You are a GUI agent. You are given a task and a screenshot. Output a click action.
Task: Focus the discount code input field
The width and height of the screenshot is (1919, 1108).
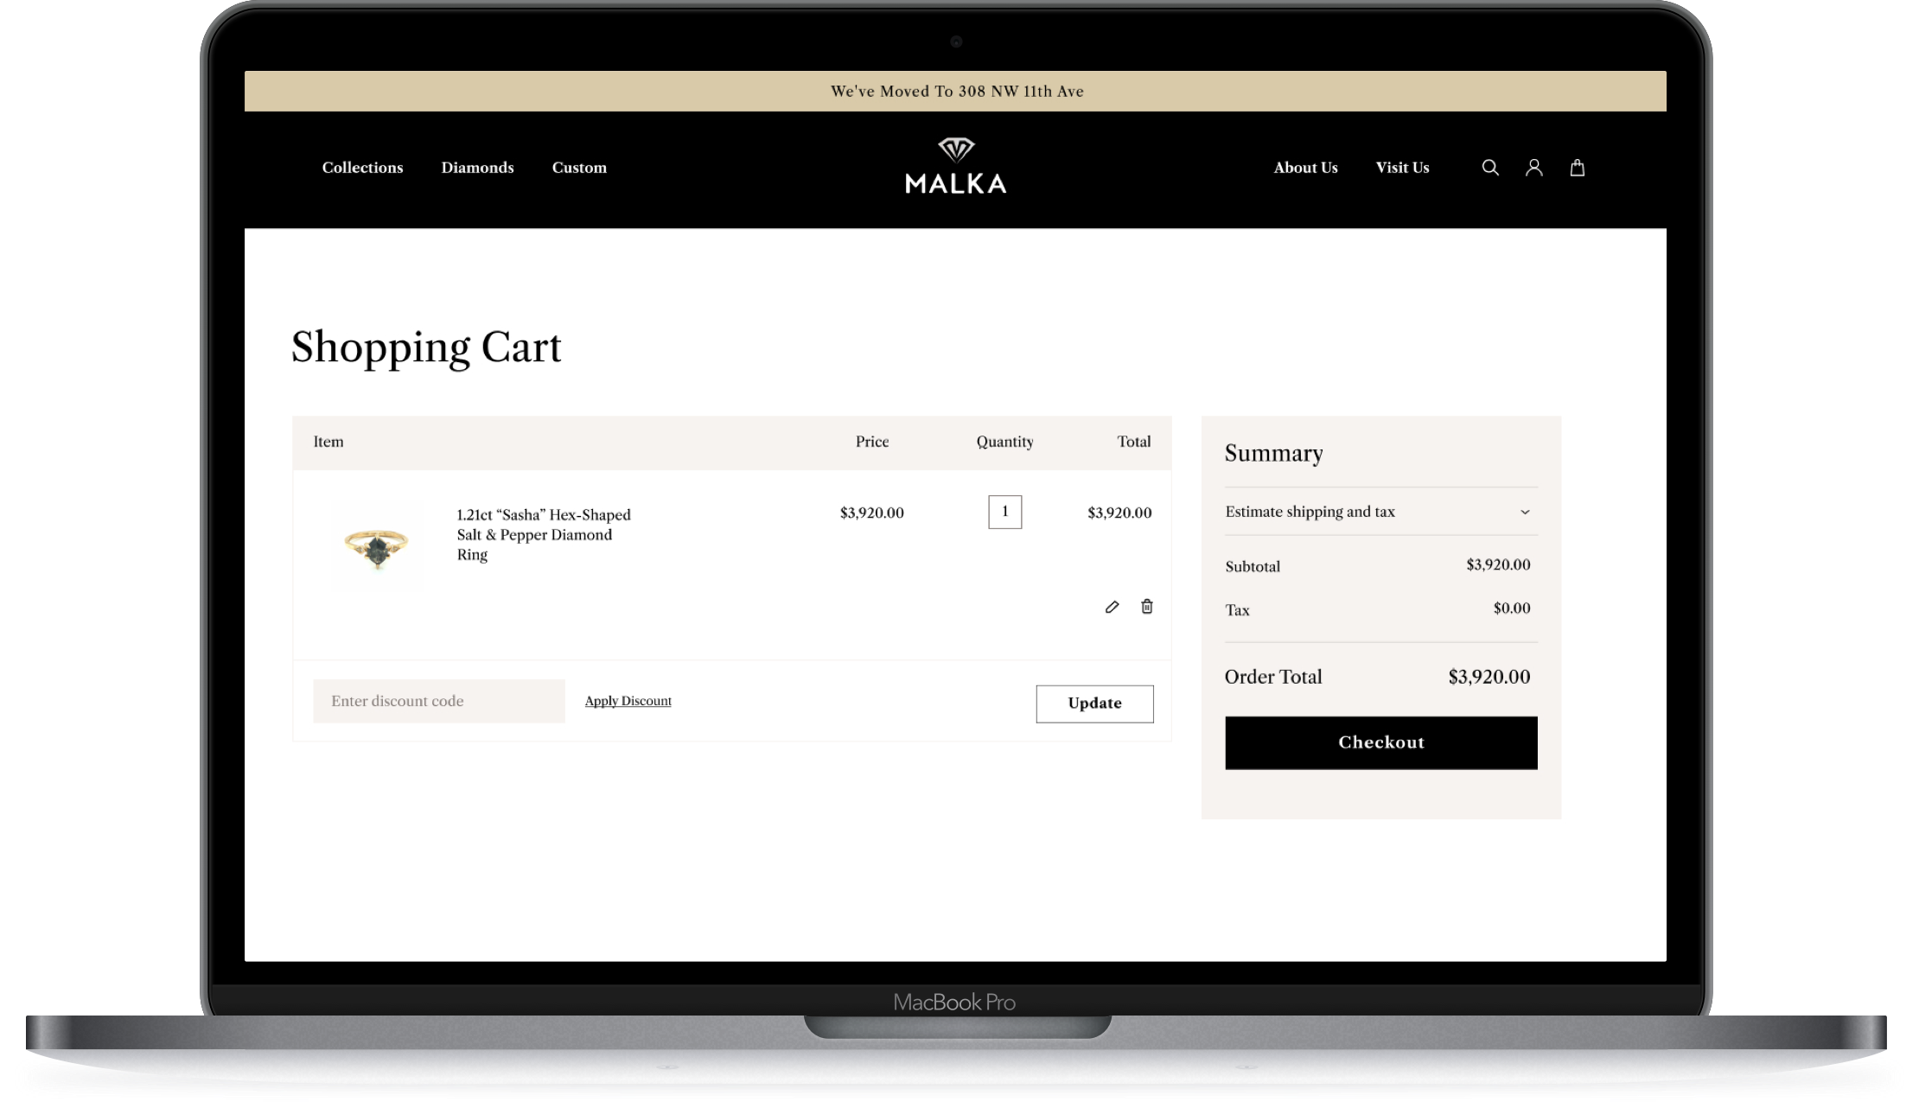439,701
